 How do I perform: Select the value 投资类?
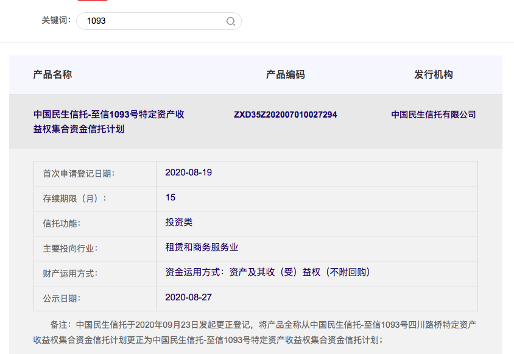178,222
